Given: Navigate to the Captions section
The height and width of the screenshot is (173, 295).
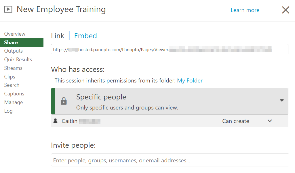Looking at the screenshot, I should click(x=14, y=94).
